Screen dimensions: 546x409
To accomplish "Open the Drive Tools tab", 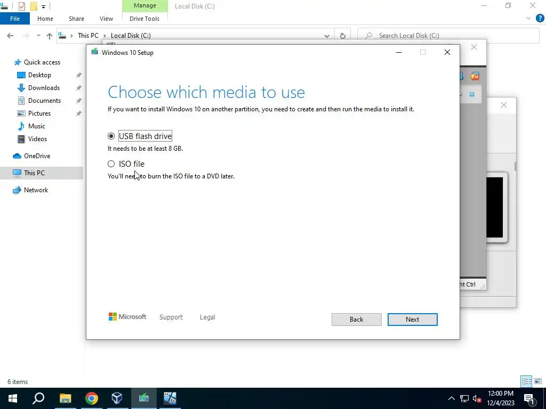I will (x=144, y=19).
